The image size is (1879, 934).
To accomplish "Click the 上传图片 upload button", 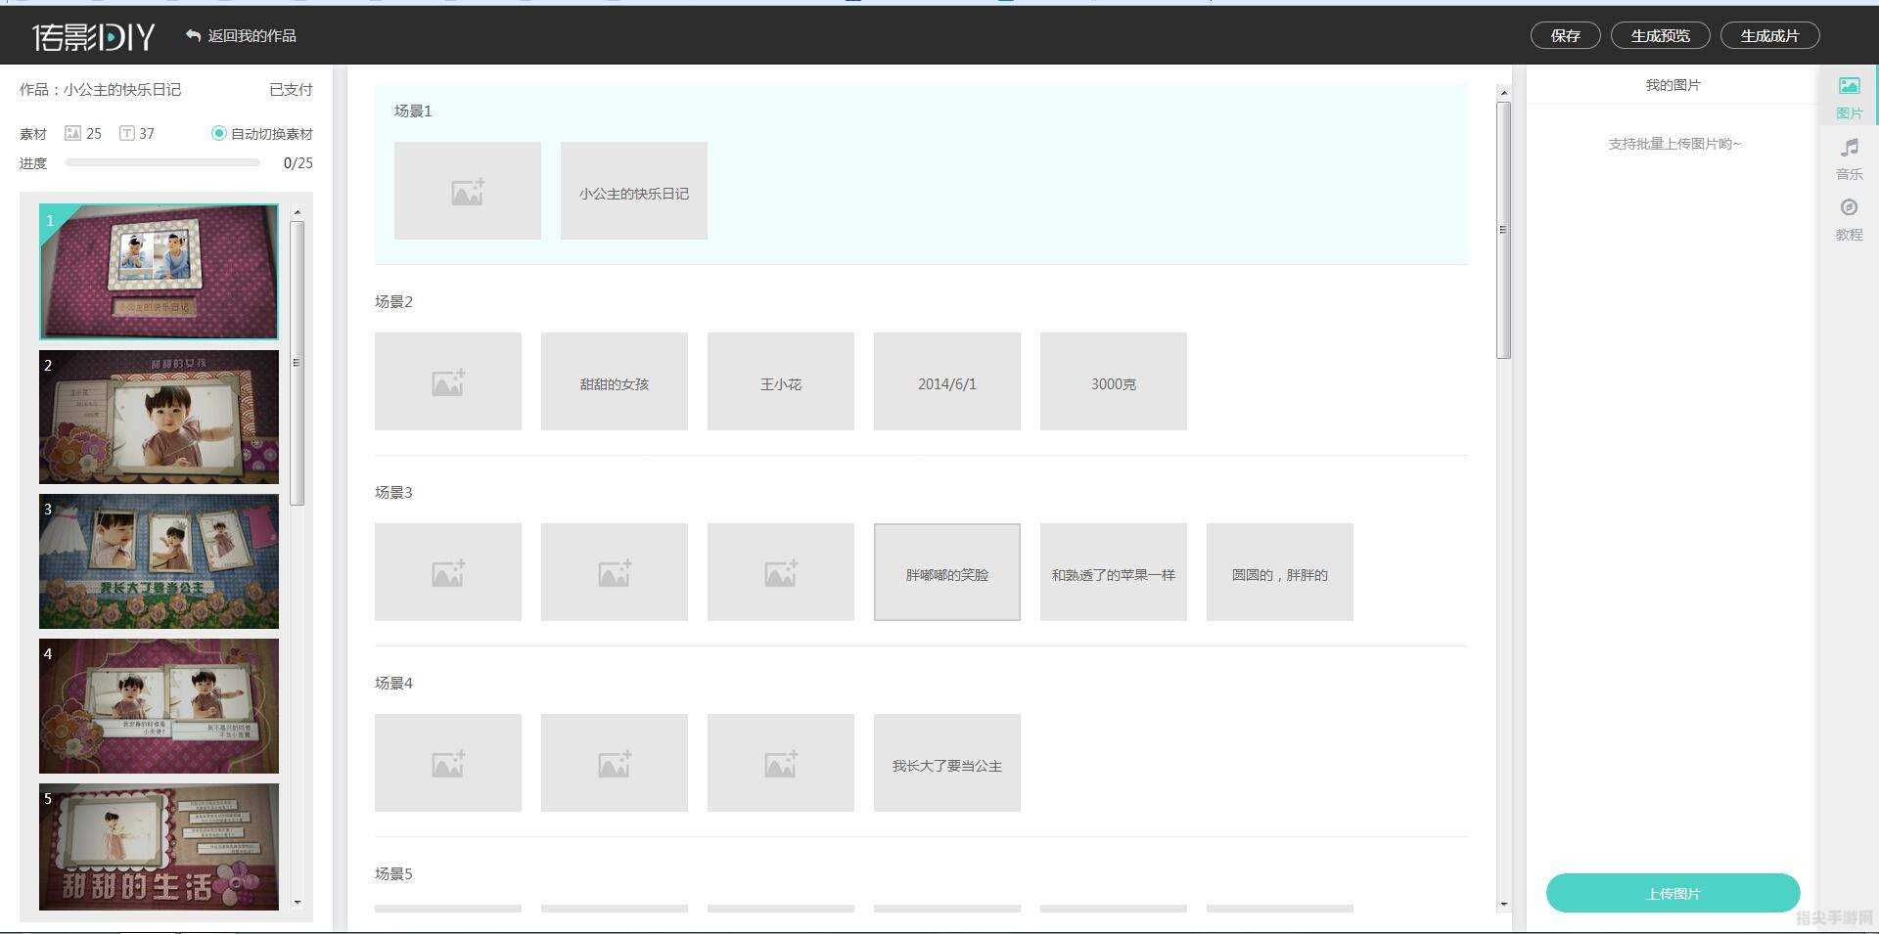I will [x=1673, y=893].
